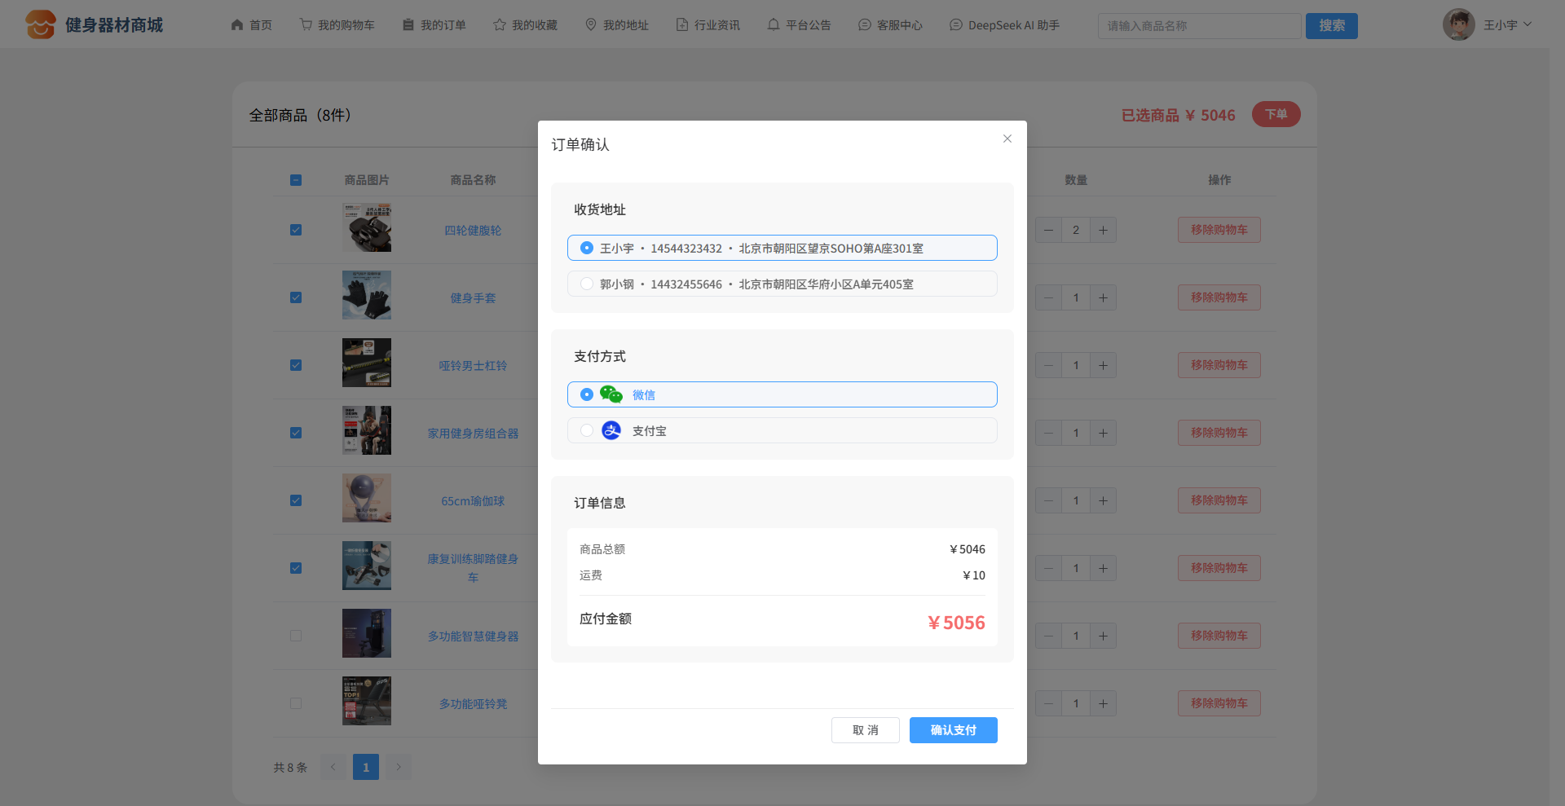The image size is (1565, 806).
Task: Focus the product name search field
Action: (x=1198, y=26)
